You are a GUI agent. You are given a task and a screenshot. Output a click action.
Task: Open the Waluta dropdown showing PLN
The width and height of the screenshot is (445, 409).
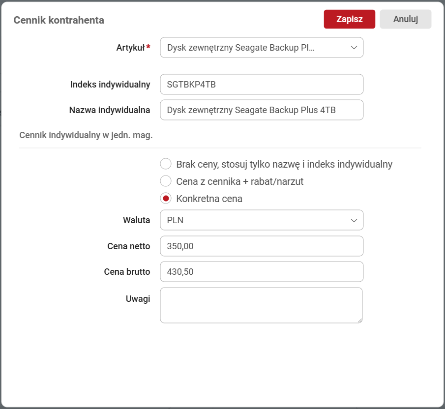256,220
